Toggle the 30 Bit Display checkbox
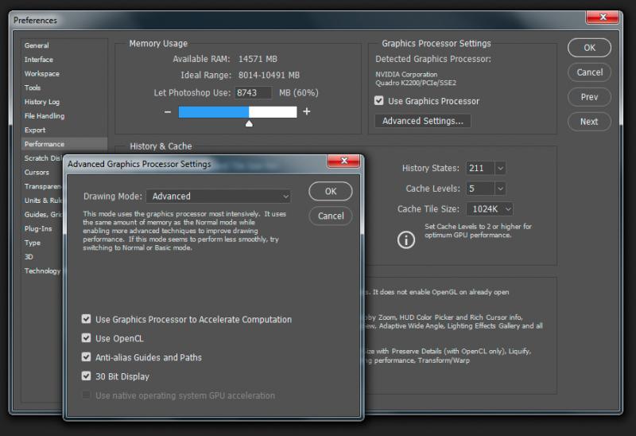Screen dimensions: 636x436 click(86, 376)
